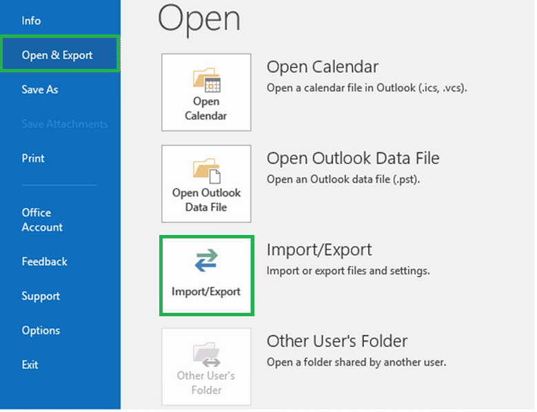Open the Support page
Viewport: 537px width, 412px height.
pyautogui.click(x=41, y=296)
